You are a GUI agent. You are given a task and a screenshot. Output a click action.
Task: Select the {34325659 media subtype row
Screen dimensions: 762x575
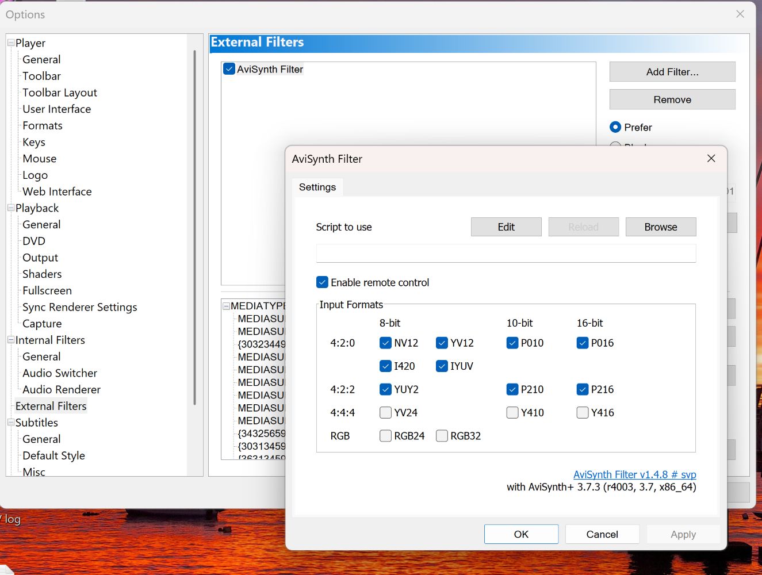tap(262, 433)
